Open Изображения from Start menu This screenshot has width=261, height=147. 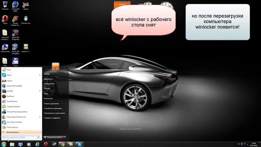tap(49, 84)
